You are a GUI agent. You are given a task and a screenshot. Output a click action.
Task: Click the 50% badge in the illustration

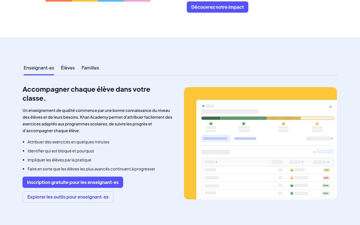click(326, 178)
